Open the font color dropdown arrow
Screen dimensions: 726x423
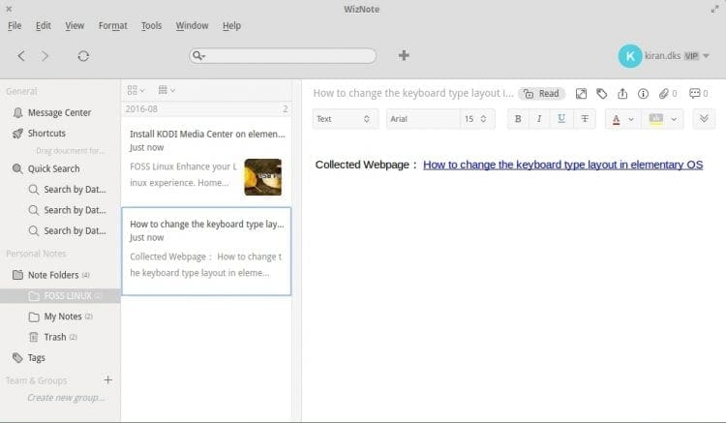click(631, 119)
